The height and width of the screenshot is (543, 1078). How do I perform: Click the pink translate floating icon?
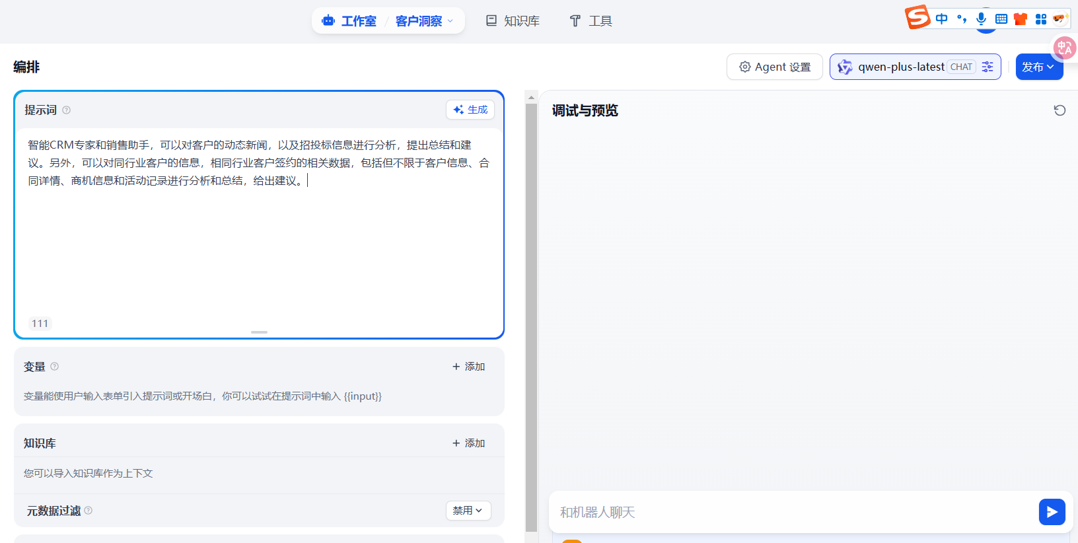pos(1064,48)
